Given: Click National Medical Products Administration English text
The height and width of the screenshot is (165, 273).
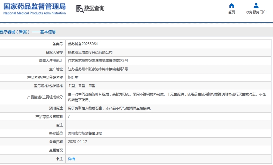Looking at the screenshot, I should tap(35, 13).
